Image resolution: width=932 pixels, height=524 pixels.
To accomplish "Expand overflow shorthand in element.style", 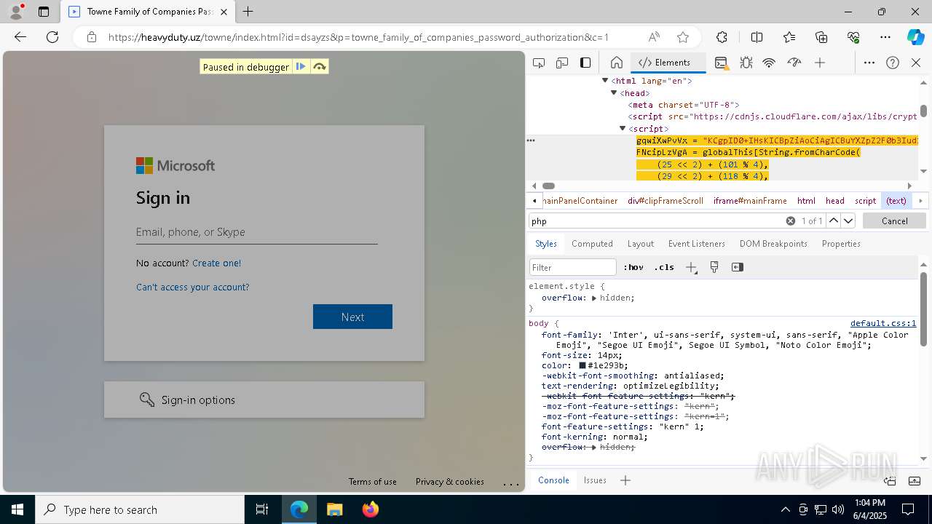I will 594,298.
